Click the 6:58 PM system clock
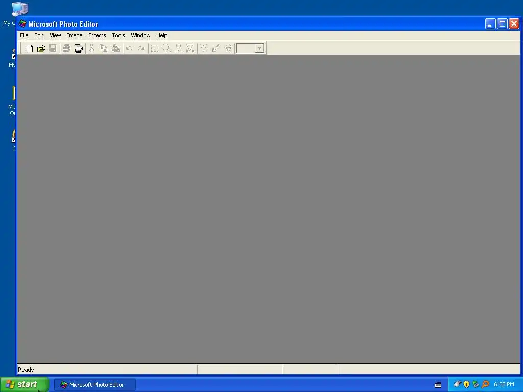 pos(504,385)
